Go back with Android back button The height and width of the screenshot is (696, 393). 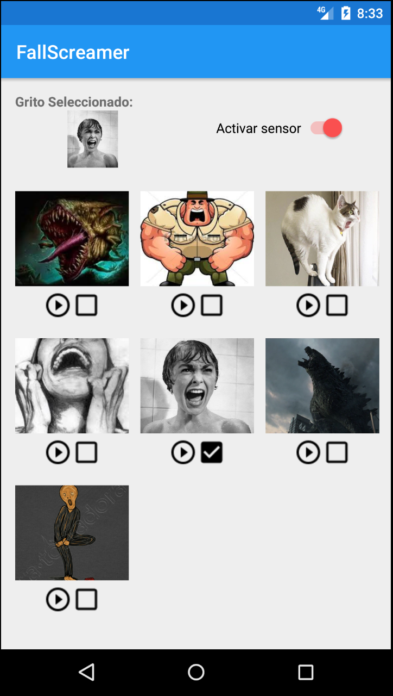(x=86, y=672)
